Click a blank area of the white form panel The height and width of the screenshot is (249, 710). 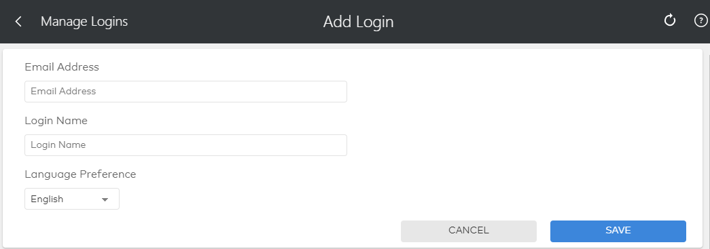520,136
